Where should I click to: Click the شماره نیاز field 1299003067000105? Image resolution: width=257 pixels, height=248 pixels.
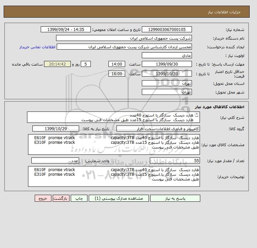167,29
